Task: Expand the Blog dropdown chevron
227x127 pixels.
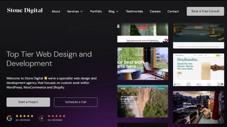Action: (117, 12)
